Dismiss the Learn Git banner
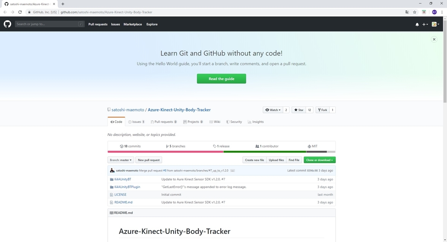Image resolution: width=447 pixels, height=242 pixels. [x=434, y=39]
